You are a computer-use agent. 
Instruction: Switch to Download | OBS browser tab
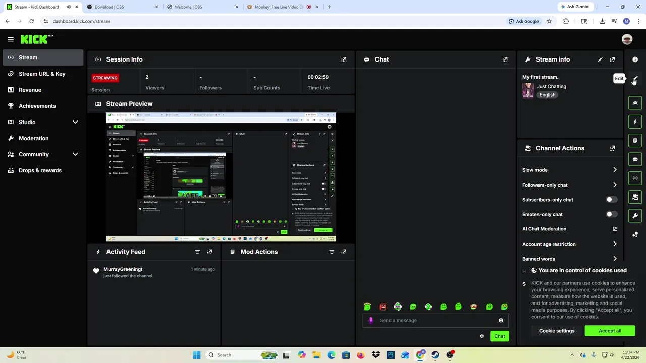pyautogui.click(x=122, y=7)
